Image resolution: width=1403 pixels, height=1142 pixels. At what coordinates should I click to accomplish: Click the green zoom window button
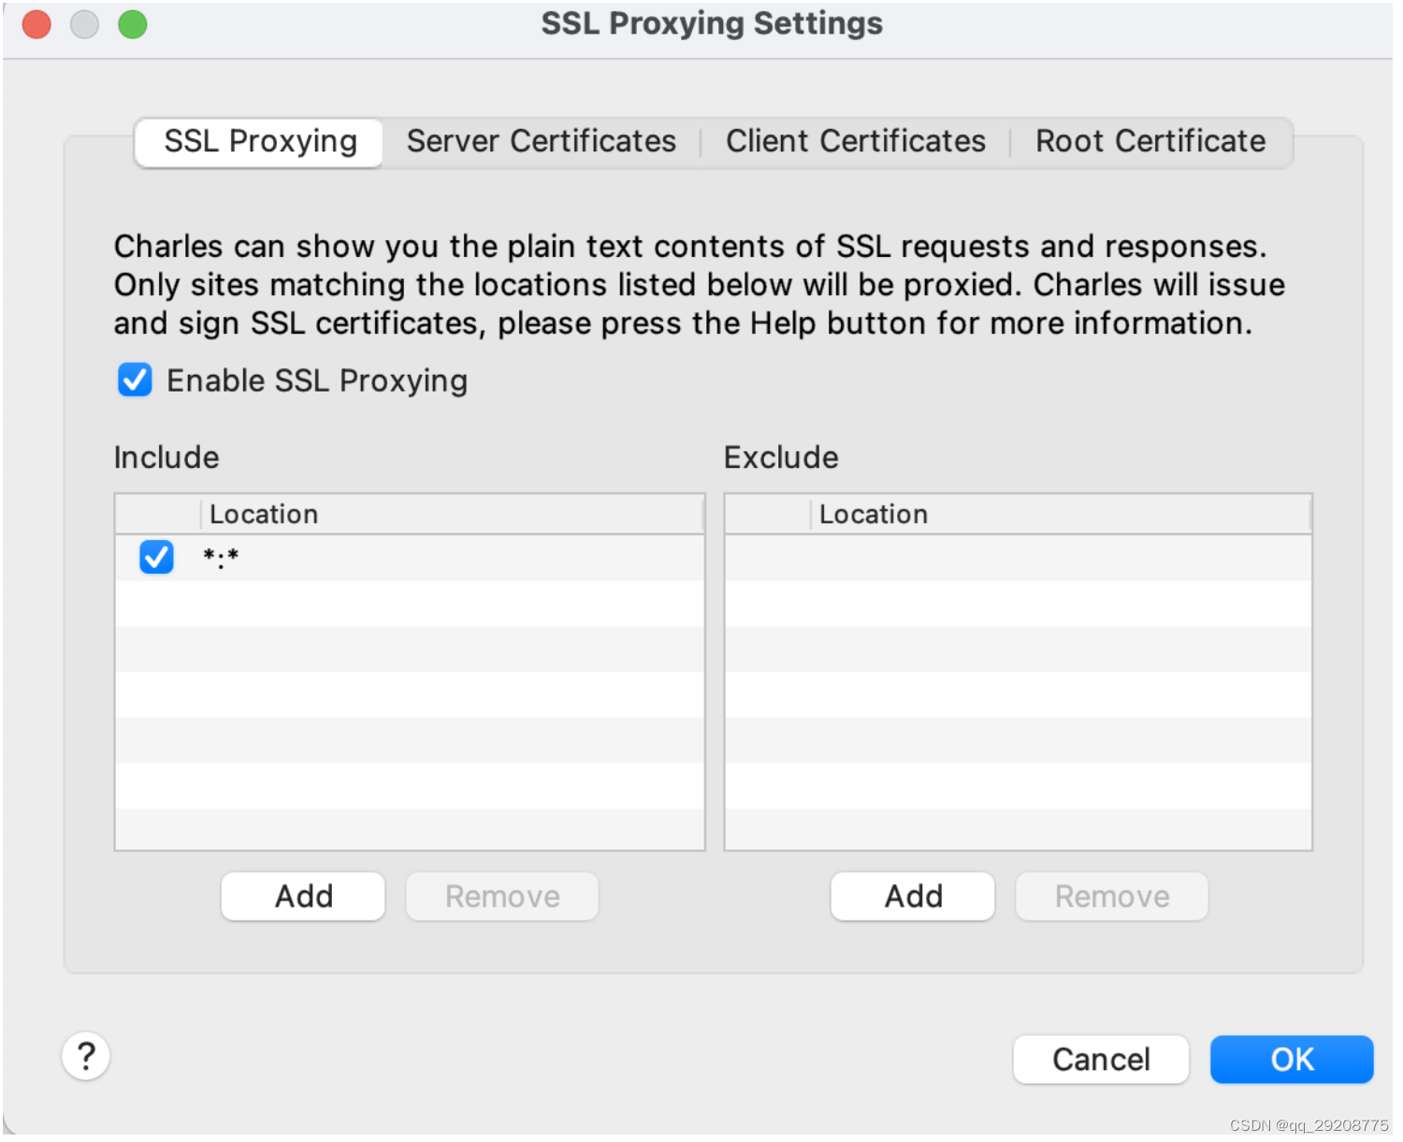(133, 24)
